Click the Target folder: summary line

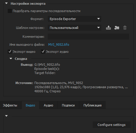45,73
